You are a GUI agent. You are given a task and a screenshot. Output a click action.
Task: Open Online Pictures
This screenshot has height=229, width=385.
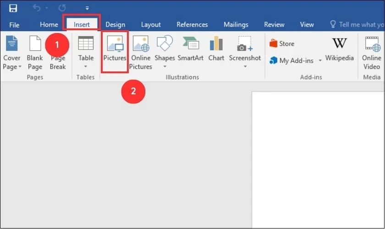point(141,45)
